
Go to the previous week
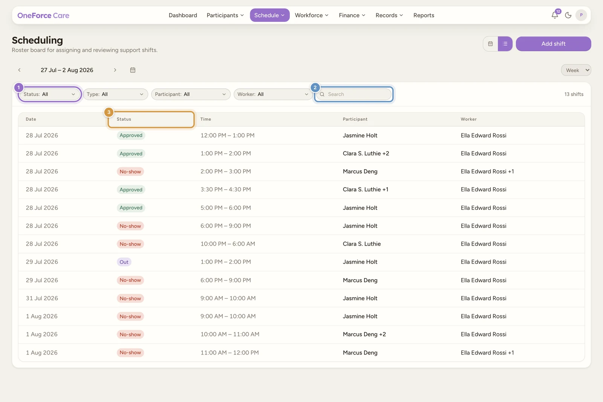coord(19,70)
